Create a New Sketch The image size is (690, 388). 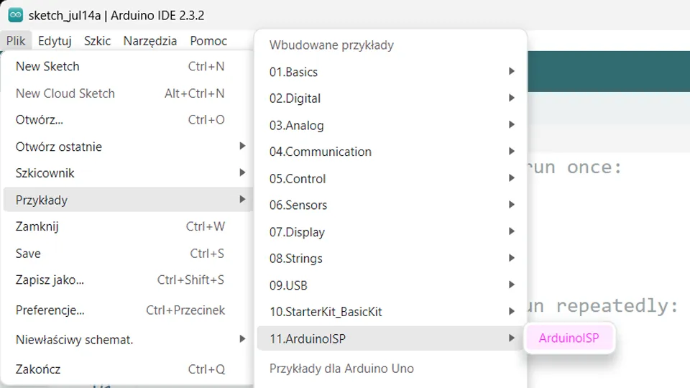click(47, 66)
